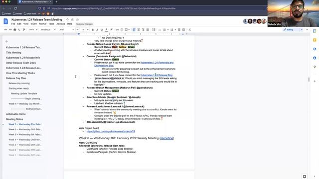The width and height of the screenshot is (319, 179).
Task: Jump to Release Day Plan in outline
Action: [16, 78]
